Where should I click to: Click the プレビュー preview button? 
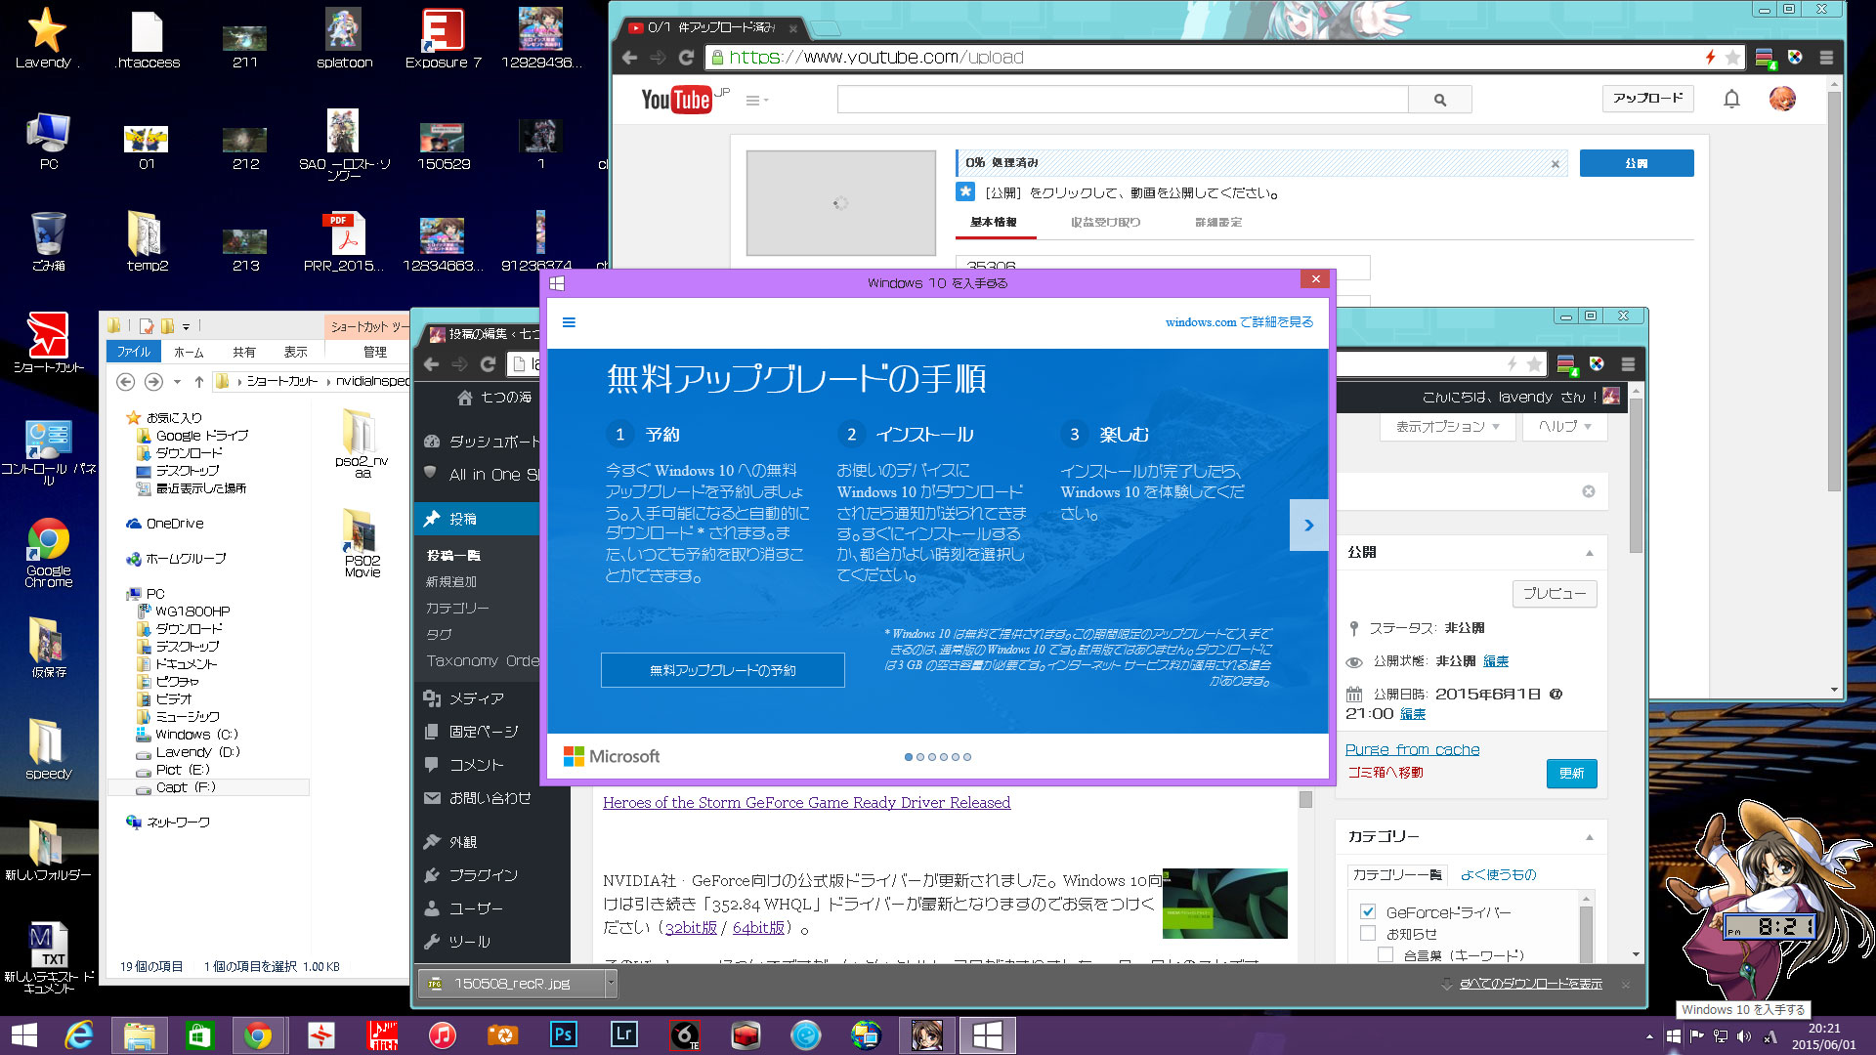pos(1555,593)
